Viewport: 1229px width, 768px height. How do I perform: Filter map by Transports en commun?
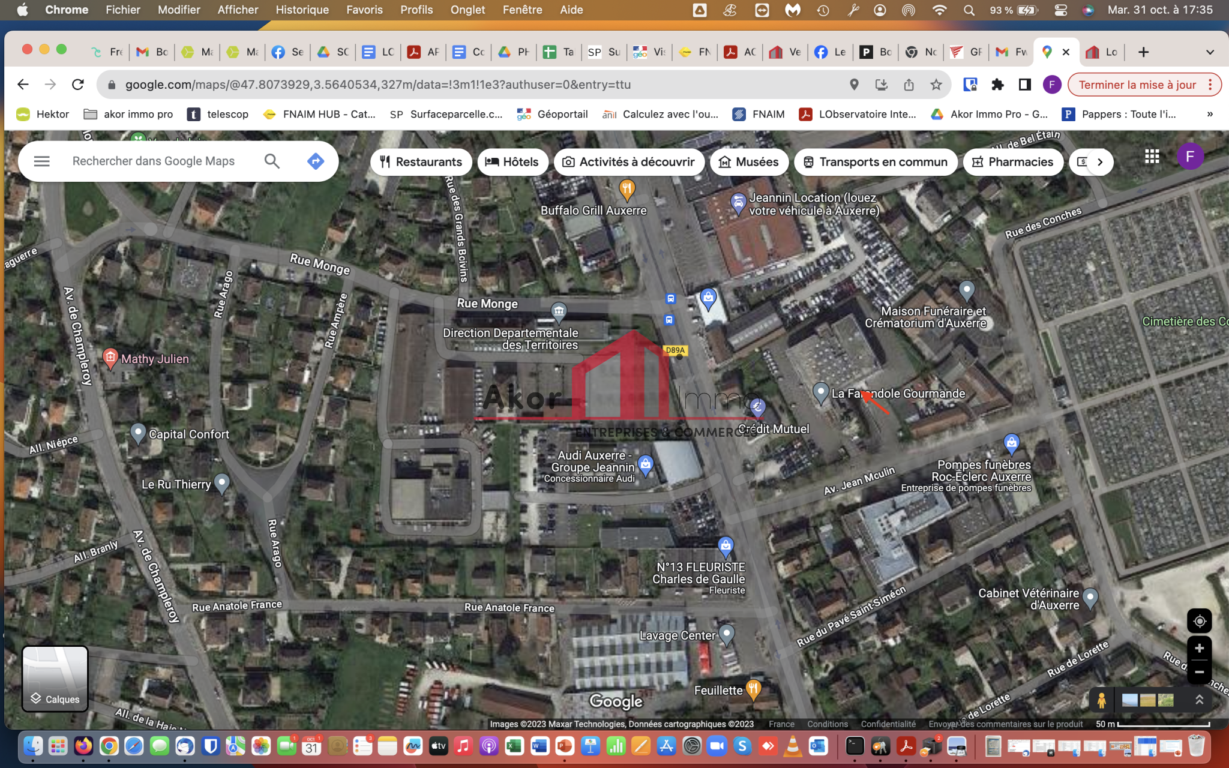point(876,162)
